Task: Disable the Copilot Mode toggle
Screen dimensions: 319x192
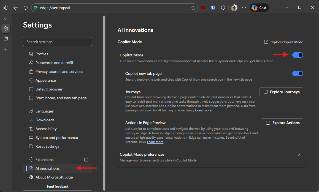Action: coord(298,55)
